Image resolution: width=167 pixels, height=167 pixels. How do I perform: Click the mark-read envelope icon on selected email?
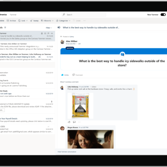[45, 33]
